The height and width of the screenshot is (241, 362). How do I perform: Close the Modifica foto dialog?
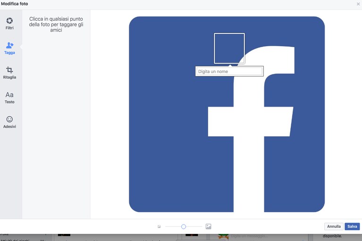(x=358, y=4)
